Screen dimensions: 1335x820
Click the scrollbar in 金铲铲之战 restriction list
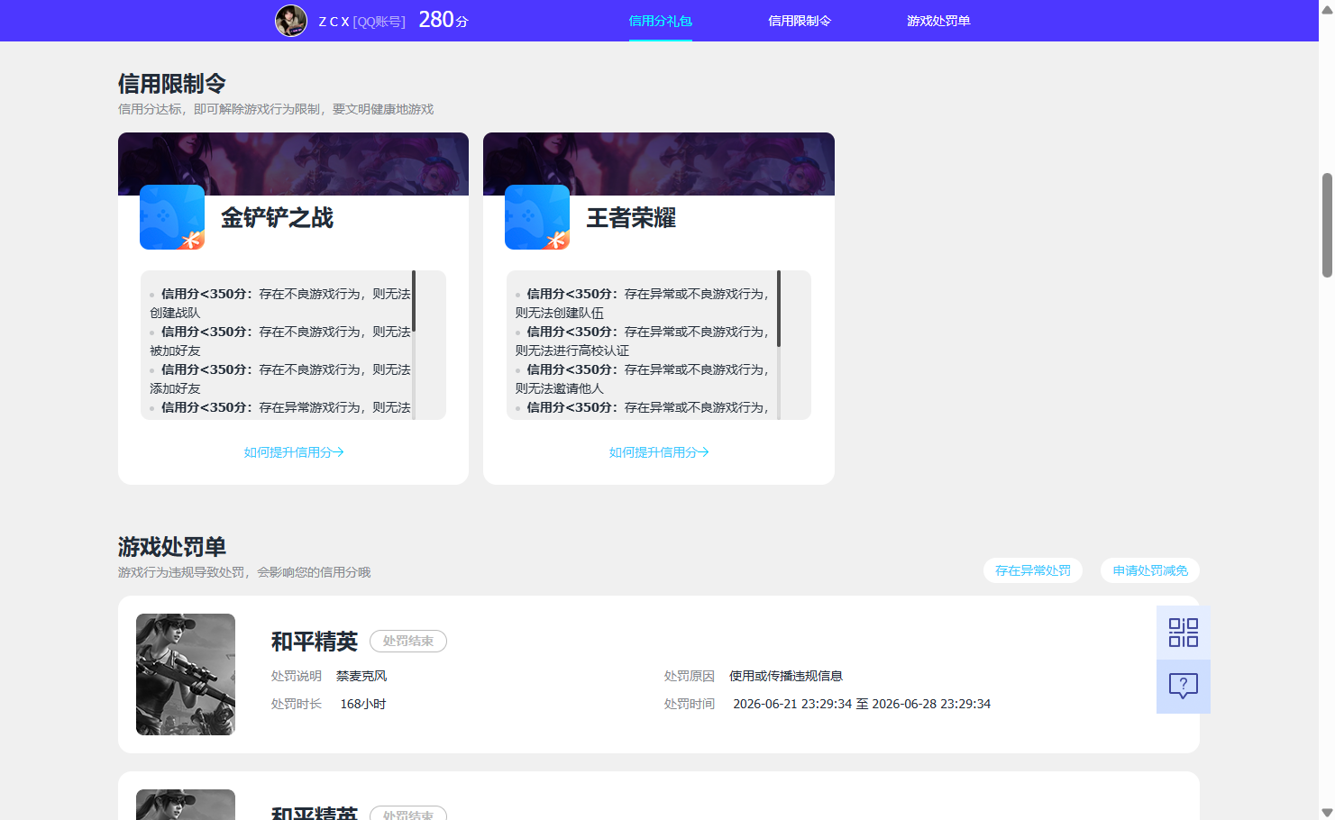click(x=414, y=301)
